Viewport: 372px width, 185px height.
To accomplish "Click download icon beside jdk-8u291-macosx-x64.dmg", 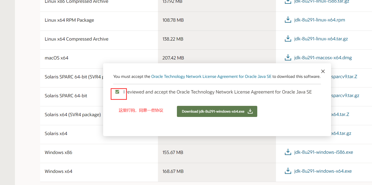I will [288, 58].
